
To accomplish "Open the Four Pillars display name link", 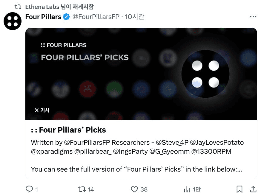I will pyautogui.click(x=43, y=17).
